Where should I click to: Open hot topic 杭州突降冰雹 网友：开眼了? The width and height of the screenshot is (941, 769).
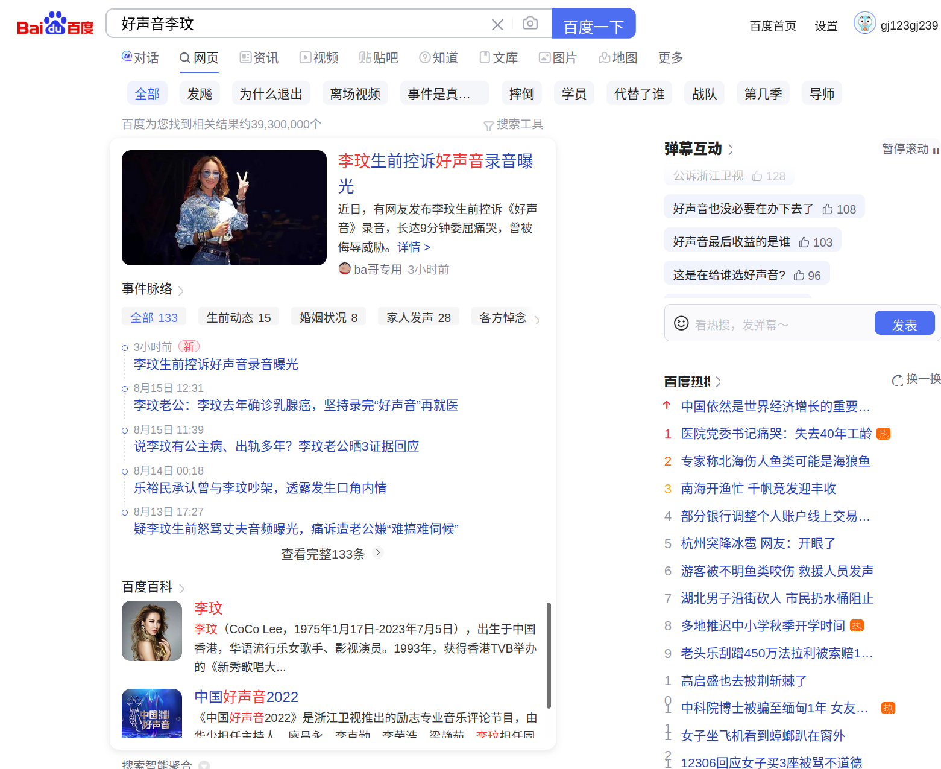pyautogui.click(x=758, y=543)
